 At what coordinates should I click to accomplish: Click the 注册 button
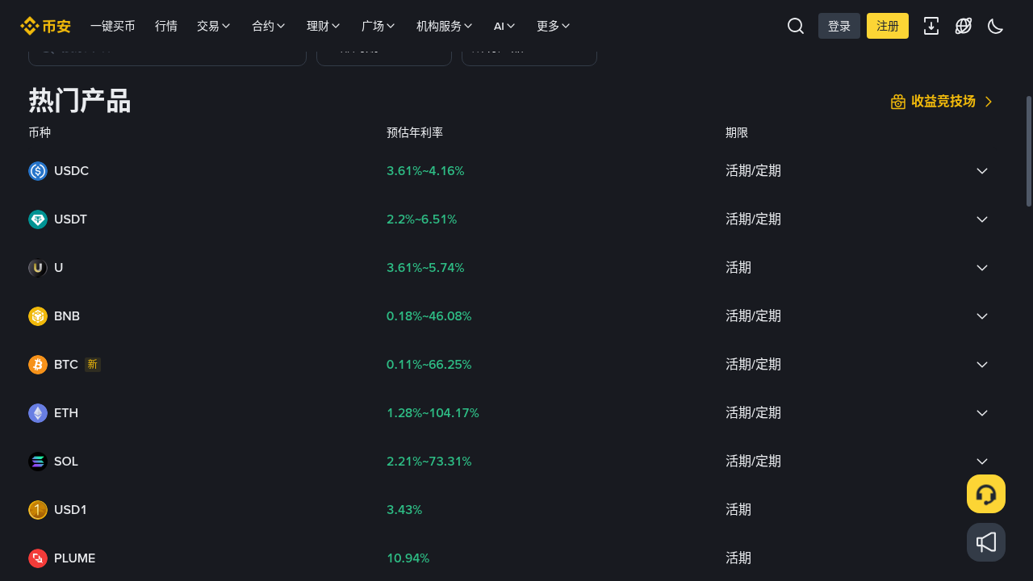(888, 26)
